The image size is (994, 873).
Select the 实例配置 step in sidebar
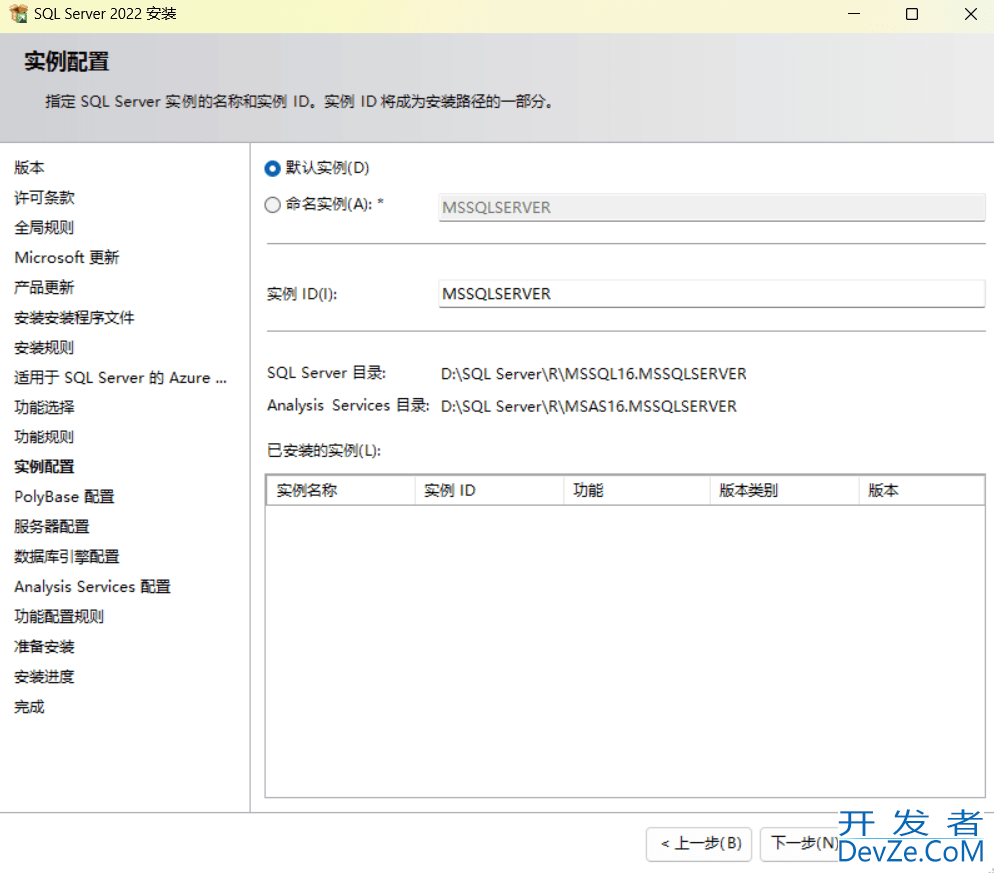point(44,466)
